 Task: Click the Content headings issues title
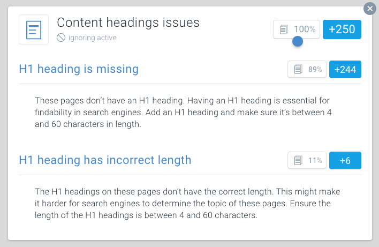pyautogui.click(x=128, y=23)
